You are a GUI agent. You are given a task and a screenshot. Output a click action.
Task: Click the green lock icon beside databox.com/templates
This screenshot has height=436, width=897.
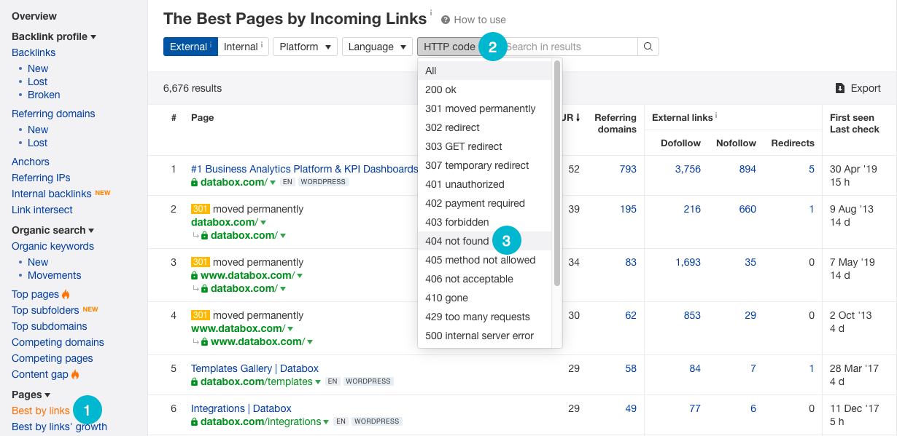click(x=195, y=381)
